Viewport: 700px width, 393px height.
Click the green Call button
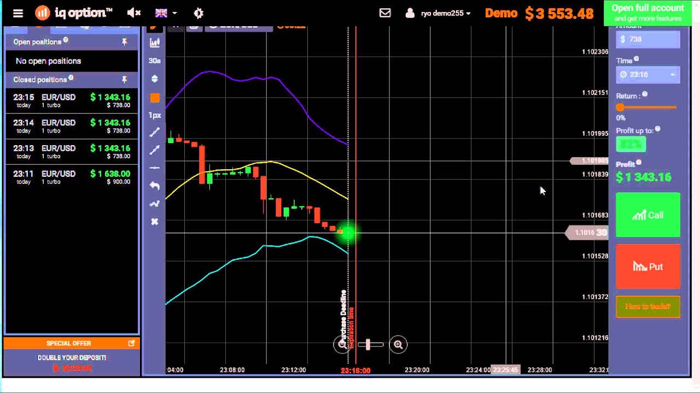pos(648,215)
